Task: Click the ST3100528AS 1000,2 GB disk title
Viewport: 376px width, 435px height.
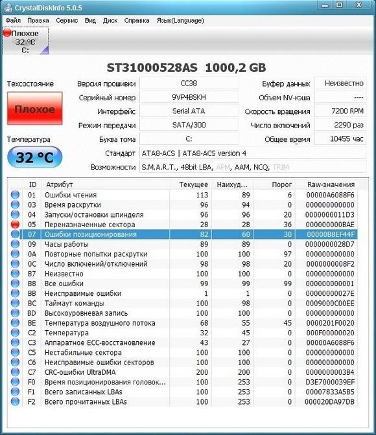Action: point(186,68)
